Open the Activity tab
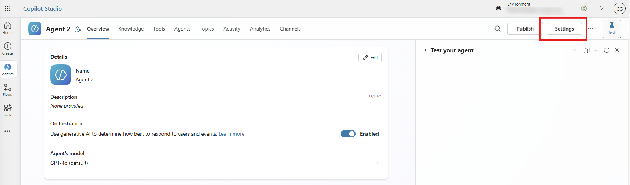 (x=232, y=29)
